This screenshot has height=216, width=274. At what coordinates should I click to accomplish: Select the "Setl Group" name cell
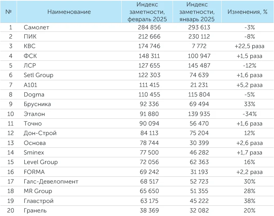click(38, 75)
